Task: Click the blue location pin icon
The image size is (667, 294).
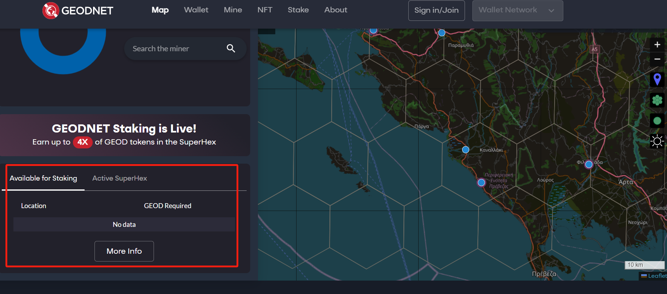Action: click(x=657, y=80)
